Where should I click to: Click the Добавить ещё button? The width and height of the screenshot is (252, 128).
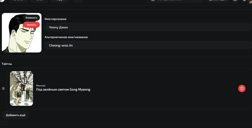click(x=16, y=115)
